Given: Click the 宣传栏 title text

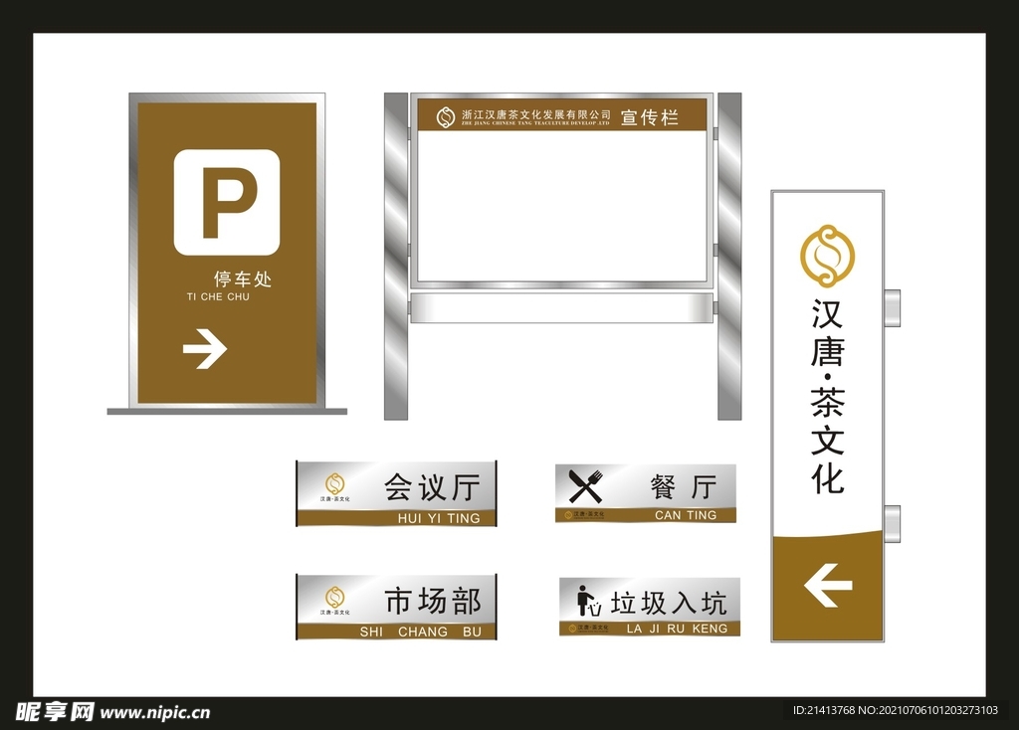Looking at the screenshot, I should click(x=649, y=117).
